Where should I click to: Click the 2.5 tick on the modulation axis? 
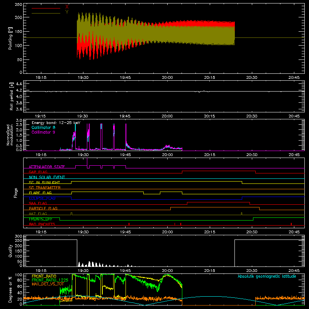click(x=19, y=125)
